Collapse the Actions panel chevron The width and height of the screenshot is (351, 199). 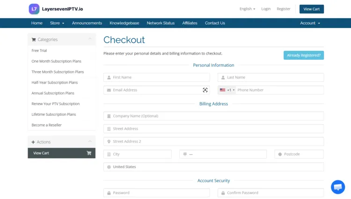[90, 142]
